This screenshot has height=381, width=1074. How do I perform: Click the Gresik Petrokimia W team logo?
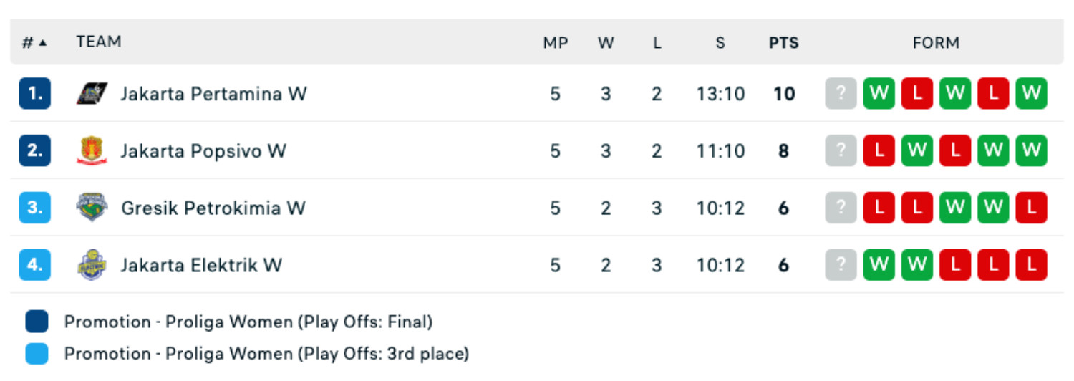92,208
